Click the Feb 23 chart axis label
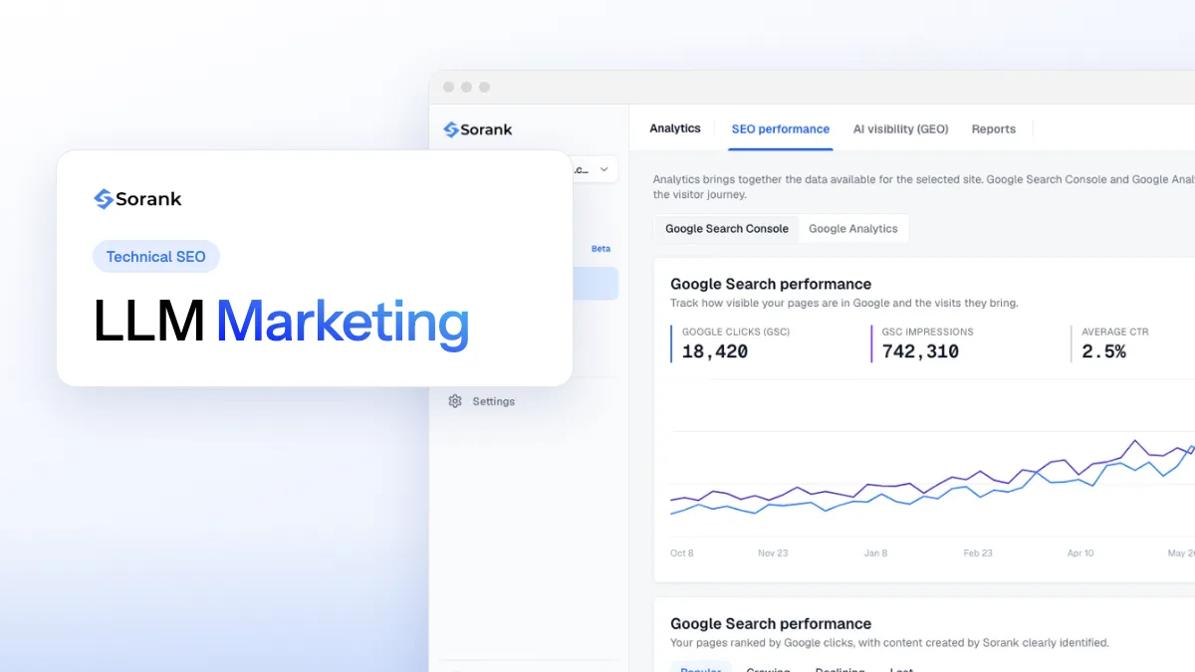 point(978,553)
